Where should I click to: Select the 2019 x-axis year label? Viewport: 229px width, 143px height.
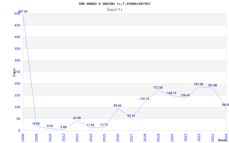[x=159, y=137]
